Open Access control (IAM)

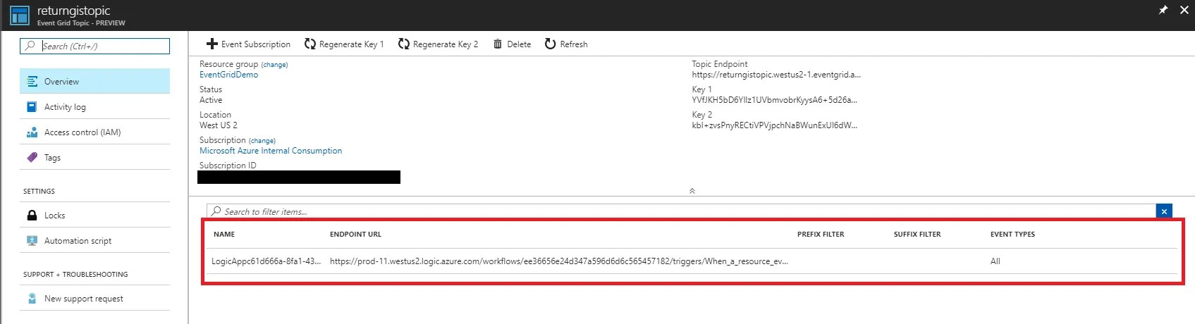[95, 132]
